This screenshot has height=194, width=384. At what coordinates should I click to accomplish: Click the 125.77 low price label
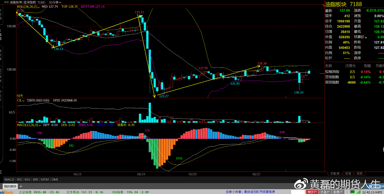[164, 96]
